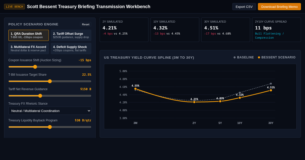Click the Bull Flattening / Compression label
The height and width of the screenshot is (160, 305).
pyautogui.click(x=269, y=36)
